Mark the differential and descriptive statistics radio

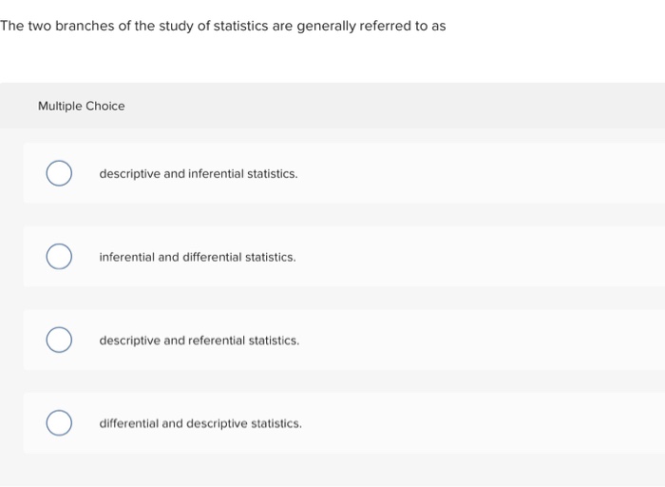click(59, 423)
